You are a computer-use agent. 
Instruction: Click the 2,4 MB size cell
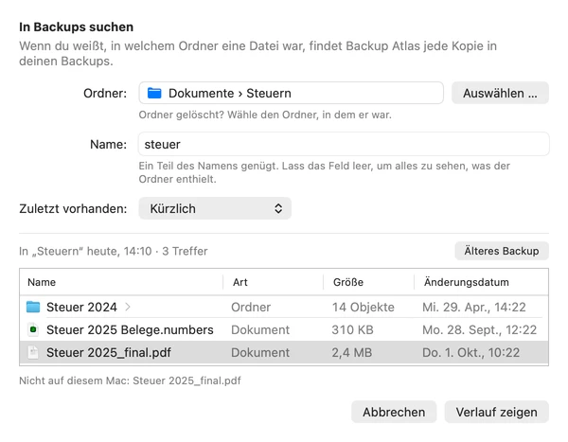tap(352, 352)
